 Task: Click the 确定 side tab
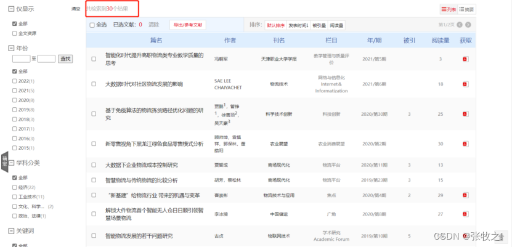4,163
